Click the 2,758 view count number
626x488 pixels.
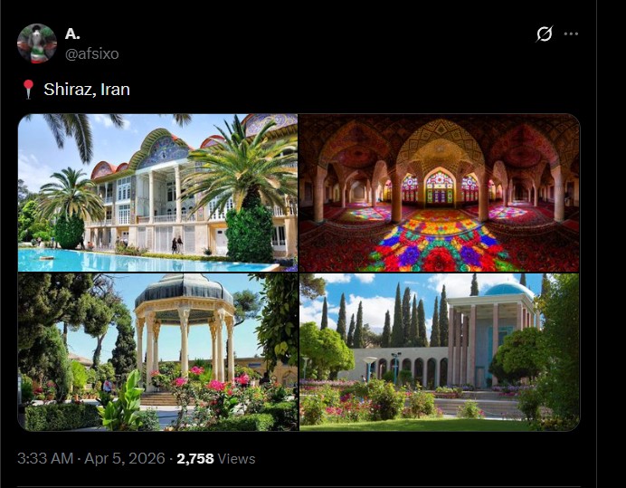click(195, 459)
